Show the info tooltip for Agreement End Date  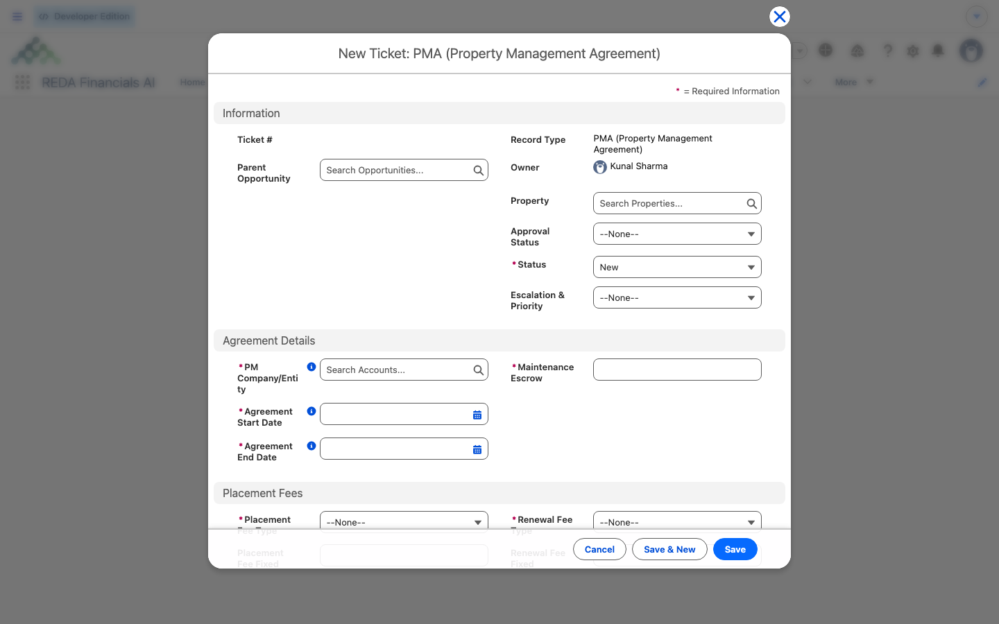point(311,446)
